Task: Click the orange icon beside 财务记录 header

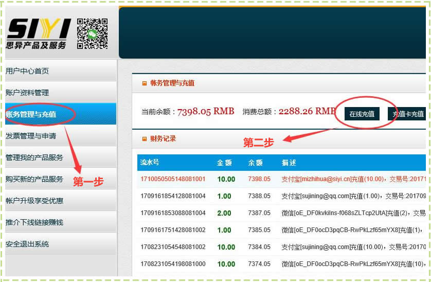Action: (x=145, y=139)
